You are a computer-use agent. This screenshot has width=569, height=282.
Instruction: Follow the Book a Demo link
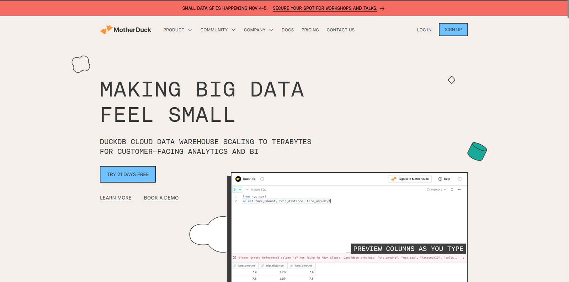[161, 198]
